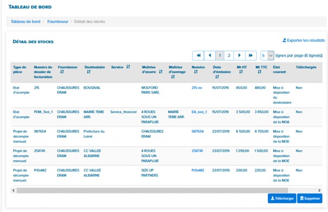The width and height of the screenshot is (328, 212).
Task: Click the horizontal scrollbar right arrow
Action: (319, 190)
